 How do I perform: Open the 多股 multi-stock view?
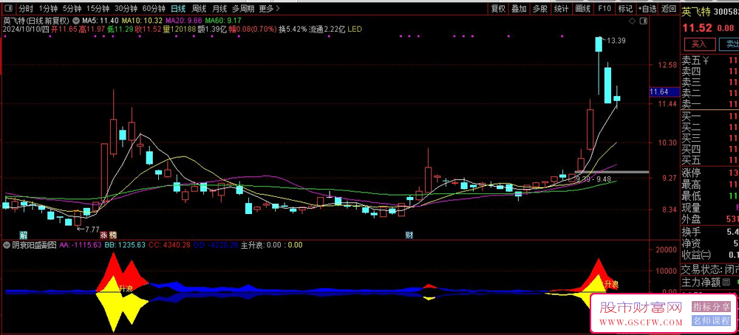(540, 8)
